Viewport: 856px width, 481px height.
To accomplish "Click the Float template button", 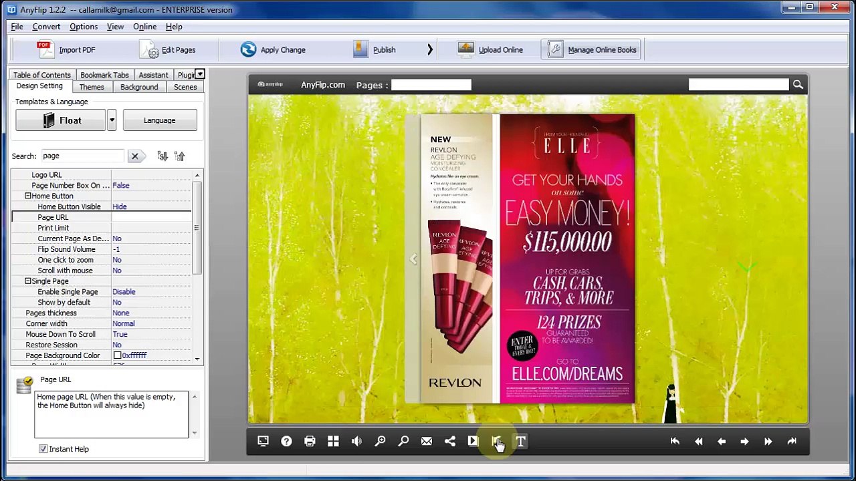I will pyautogui.click(x=61, y=120).
